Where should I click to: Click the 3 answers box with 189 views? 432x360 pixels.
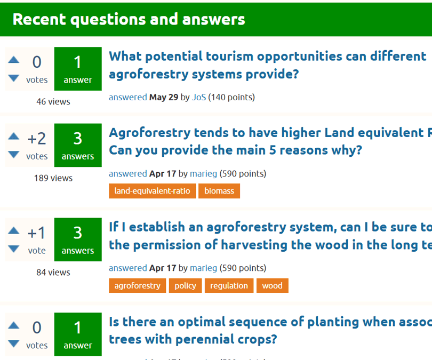[x=77, y=145]
